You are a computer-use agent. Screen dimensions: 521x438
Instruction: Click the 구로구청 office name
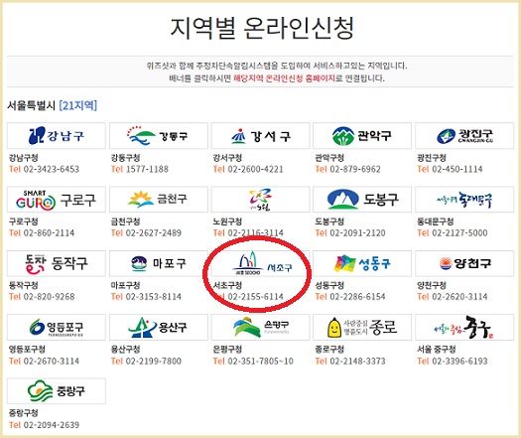(23, 221)
